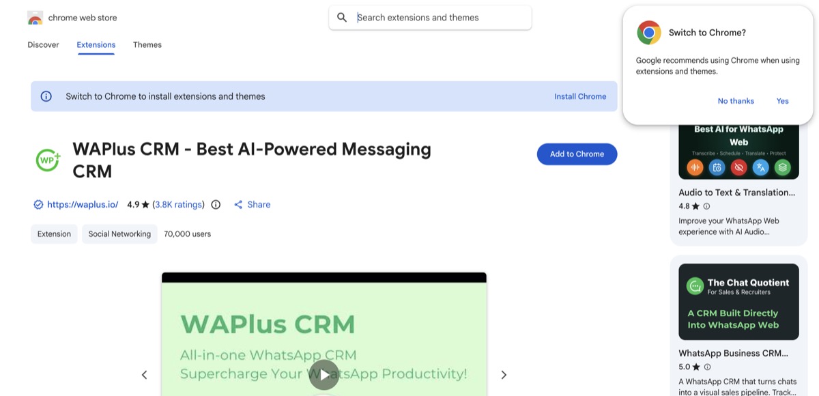819x396 pixels.
Task: Click the 70,000 users text
Action: point(188,234)
